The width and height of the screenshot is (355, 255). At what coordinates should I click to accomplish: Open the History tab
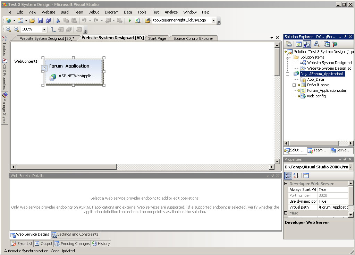point(101,244)
